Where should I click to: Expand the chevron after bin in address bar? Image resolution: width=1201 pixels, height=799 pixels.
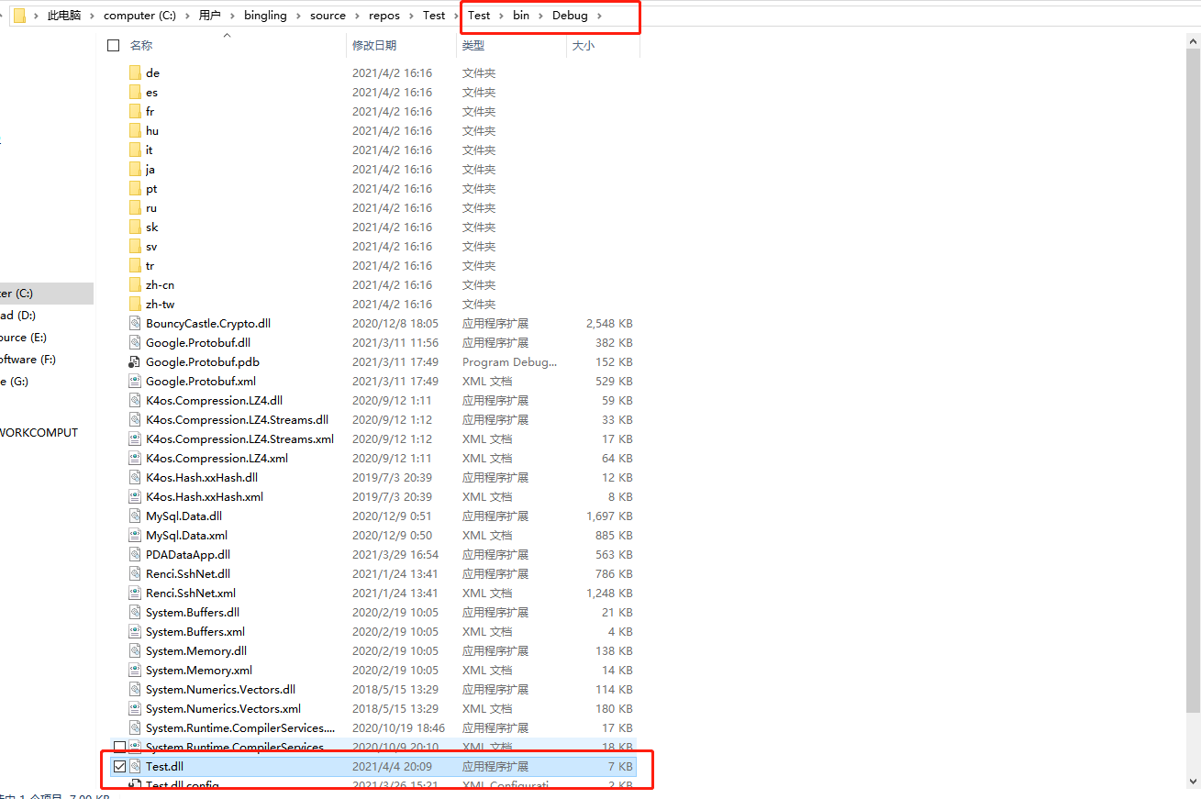pyautogui.click(x=539, y=16)
